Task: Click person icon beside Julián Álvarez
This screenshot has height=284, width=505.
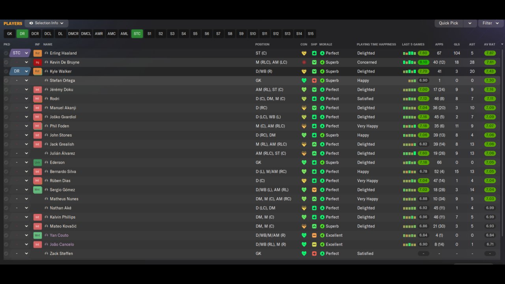Action: coord(47,153)
